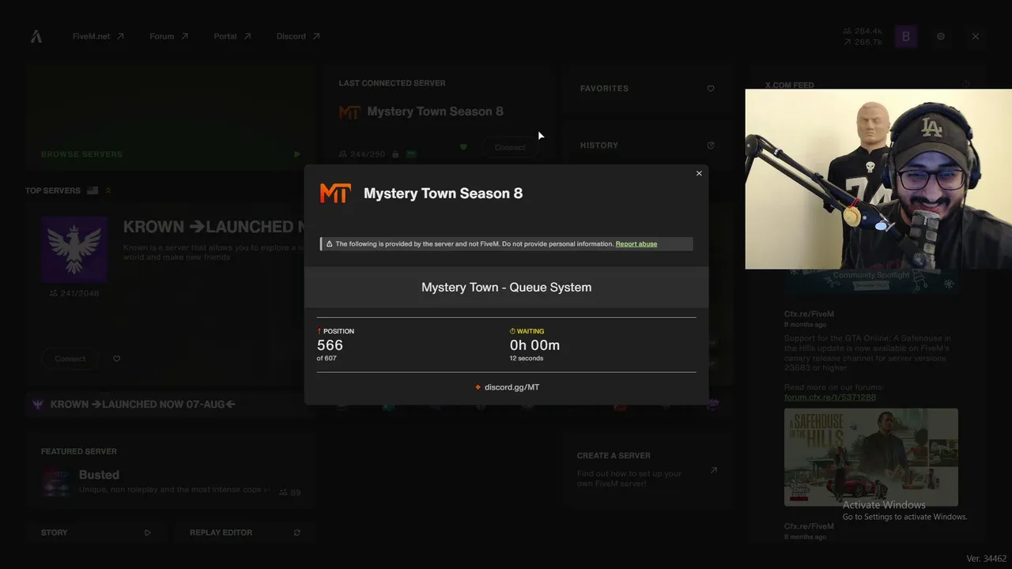Click the lock icon beside 244/250
This screenshot has height=569, width=1012.
[x=395, y=154]
